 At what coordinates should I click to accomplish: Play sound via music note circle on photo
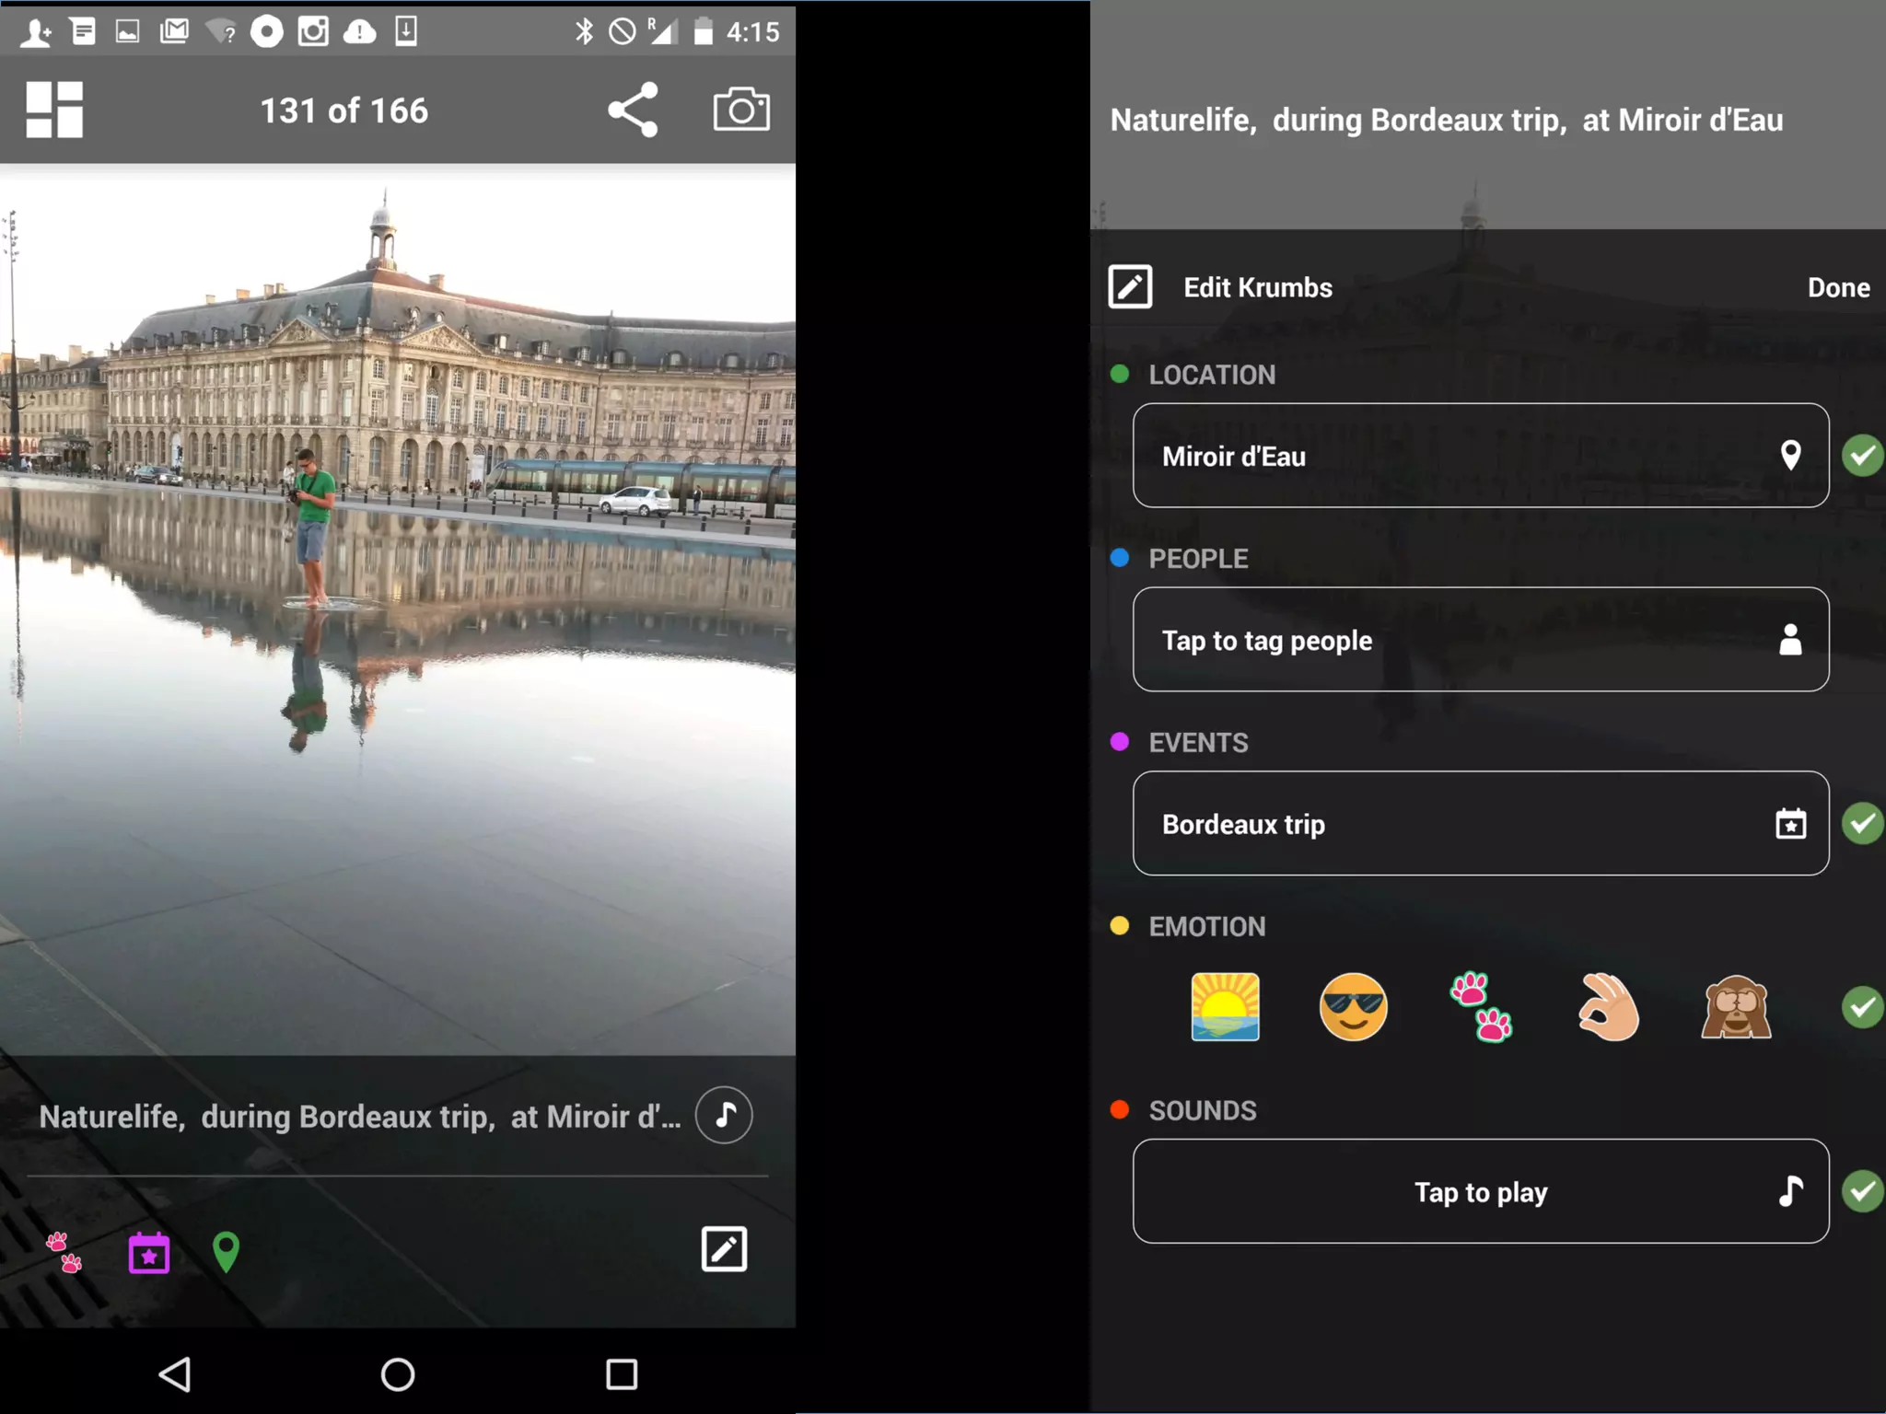pyautogui.click(x=724, y=1115)
